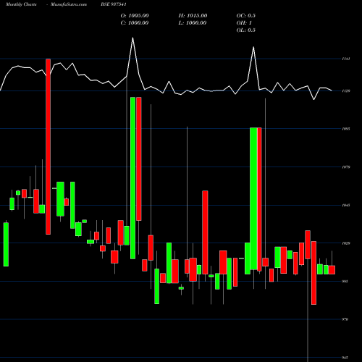The height and width of the screenshot is (362, 362).
Task: Click the 1141 price axis label
Action: [346, 59]
